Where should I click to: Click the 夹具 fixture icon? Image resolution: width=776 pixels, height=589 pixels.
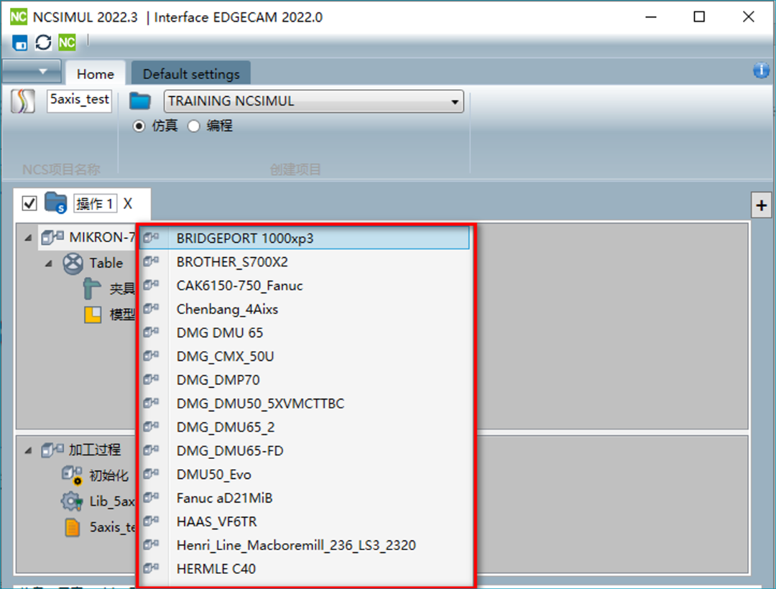click(x=93, y=288)
